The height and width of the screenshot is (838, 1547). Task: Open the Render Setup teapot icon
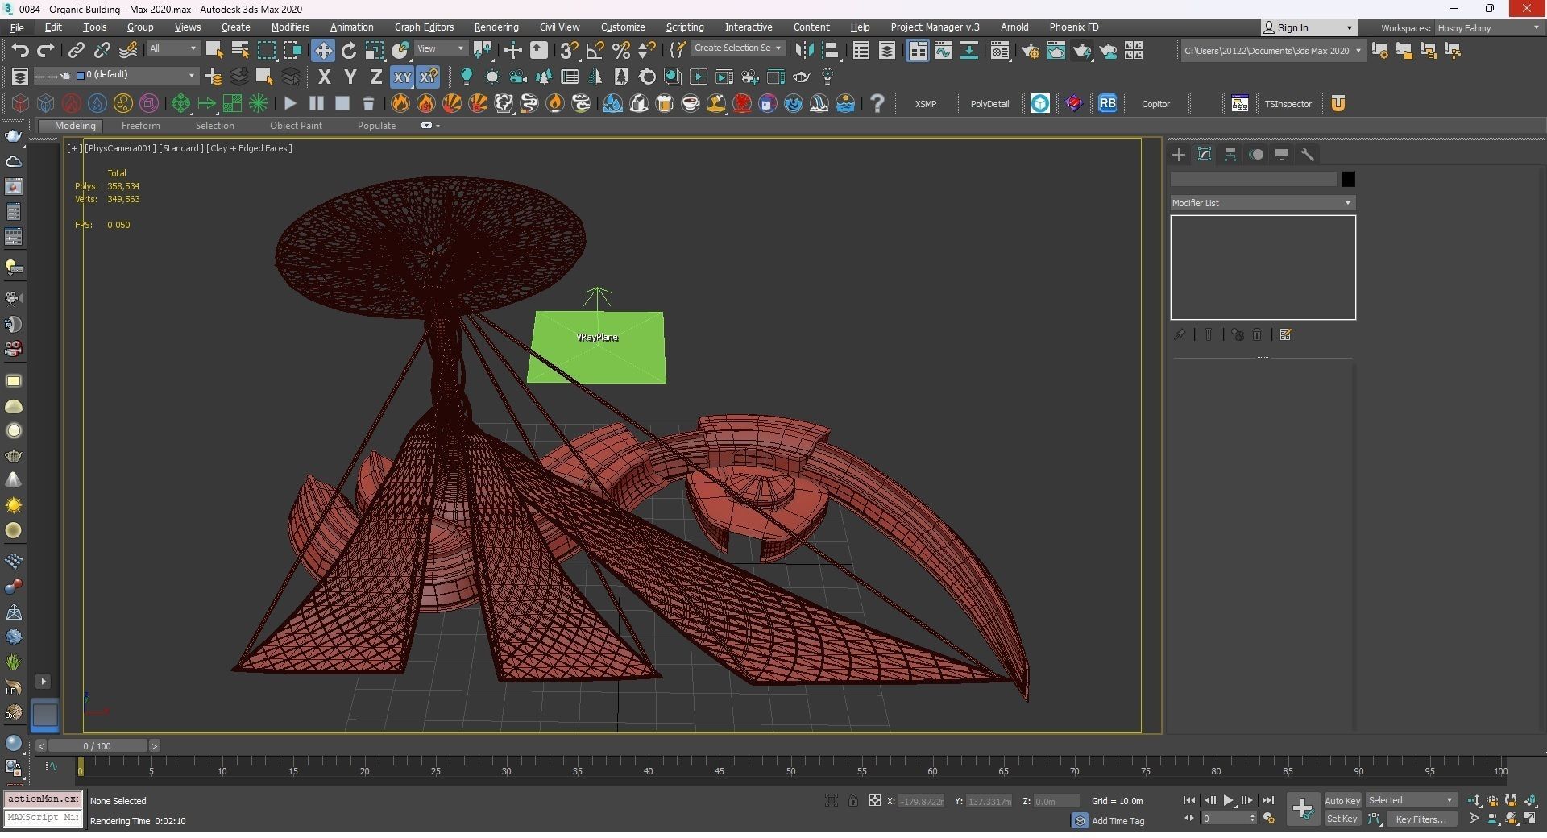[x=1030, y=51]
